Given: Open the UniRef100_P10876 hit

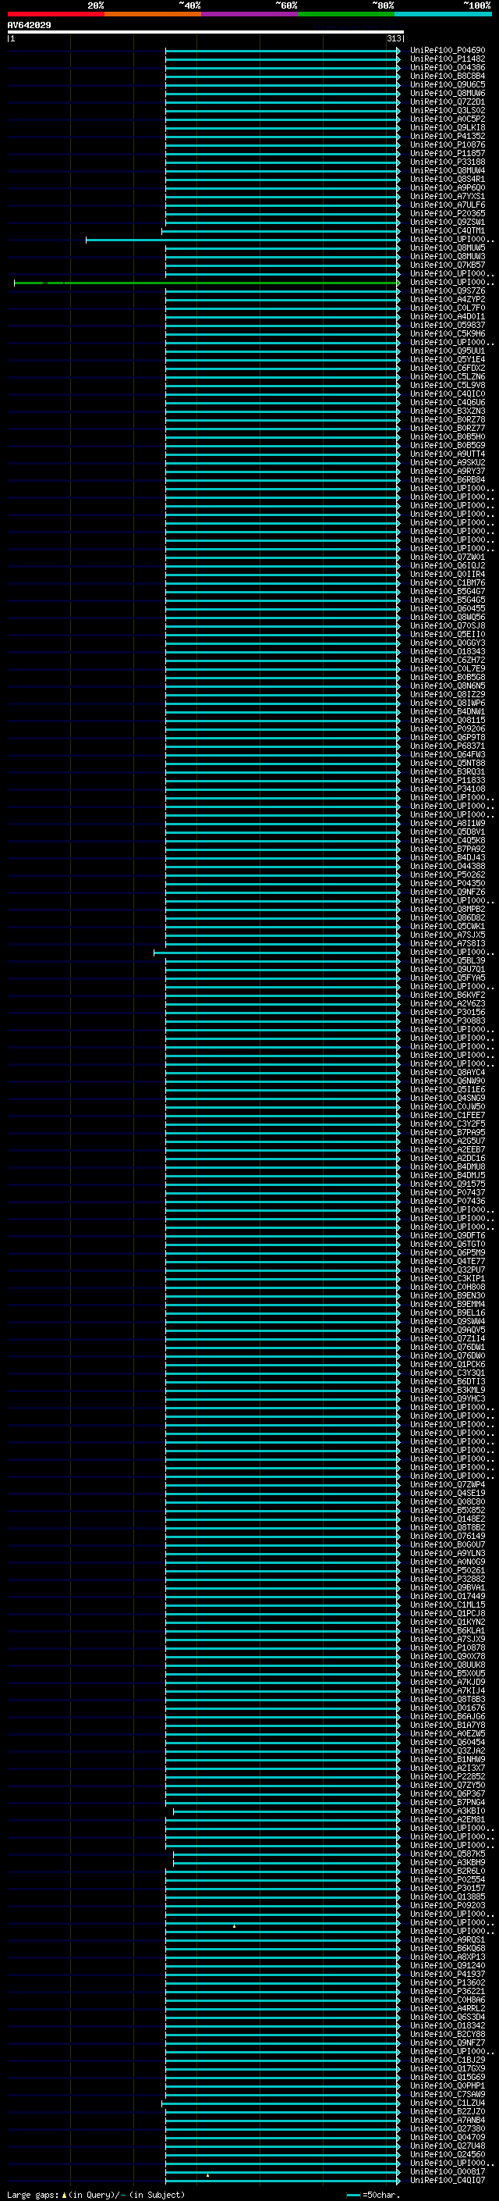Looking at the screenshot, I should pos(447,144).
